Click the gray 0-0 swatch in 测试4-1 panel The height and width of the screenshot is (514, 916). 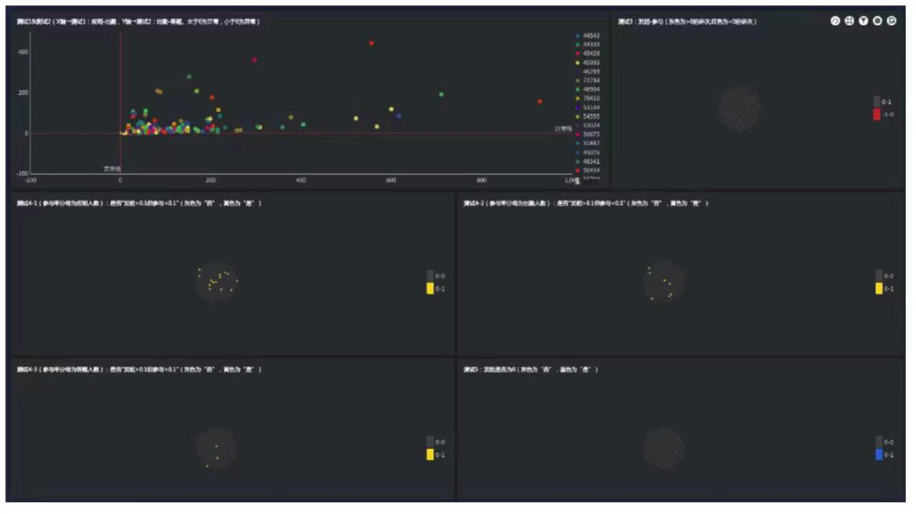(430, 276)
